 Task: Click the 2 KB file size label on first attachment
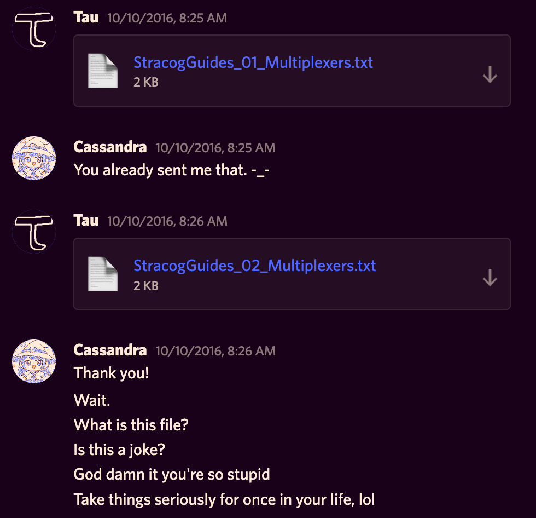145,82
